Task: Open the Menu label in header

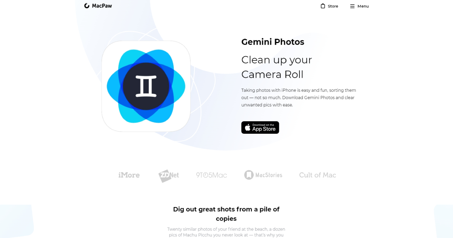Action: point(363,6)
